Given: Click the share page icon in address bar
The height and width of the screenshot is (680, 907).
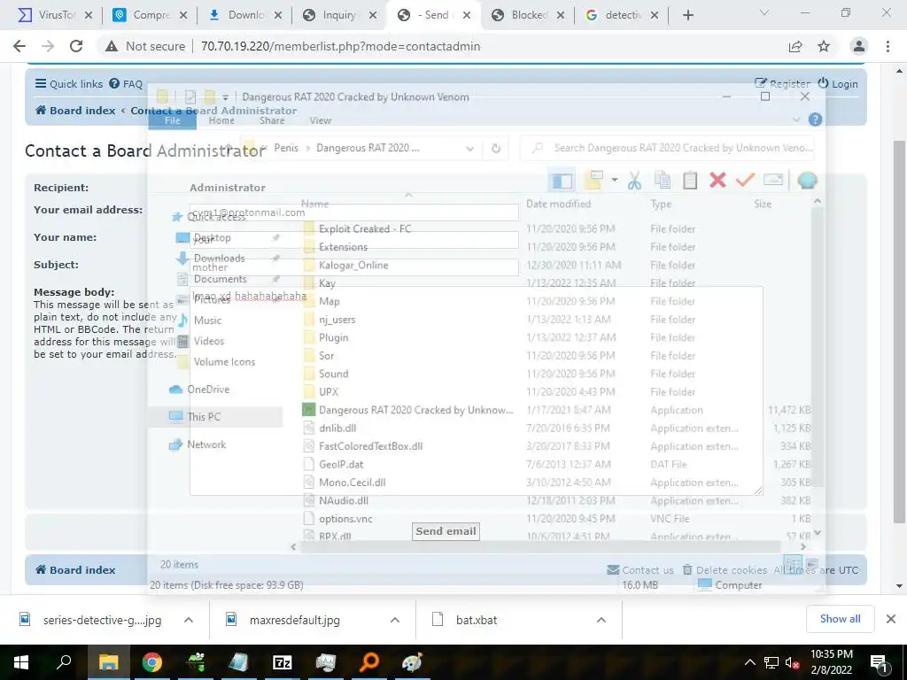Looking at the screenshot, I should point(795,46).
